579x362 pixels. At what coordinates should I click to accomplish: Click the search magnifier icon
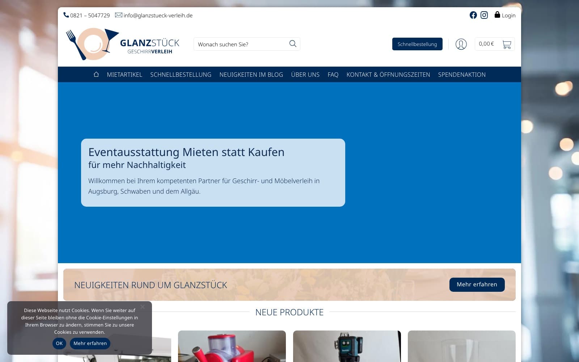[293, 44]
